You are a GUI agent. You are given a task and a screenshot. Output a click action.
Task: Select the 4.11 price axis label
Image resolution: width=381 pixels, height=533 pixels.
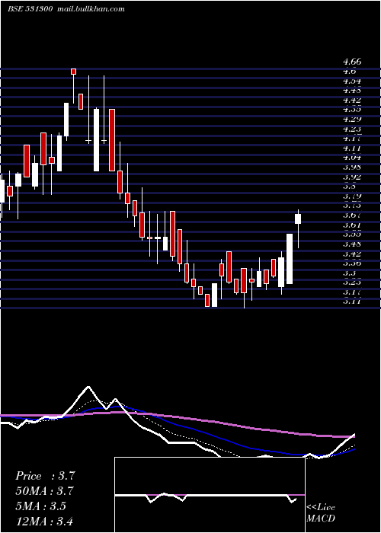point(352,148)
